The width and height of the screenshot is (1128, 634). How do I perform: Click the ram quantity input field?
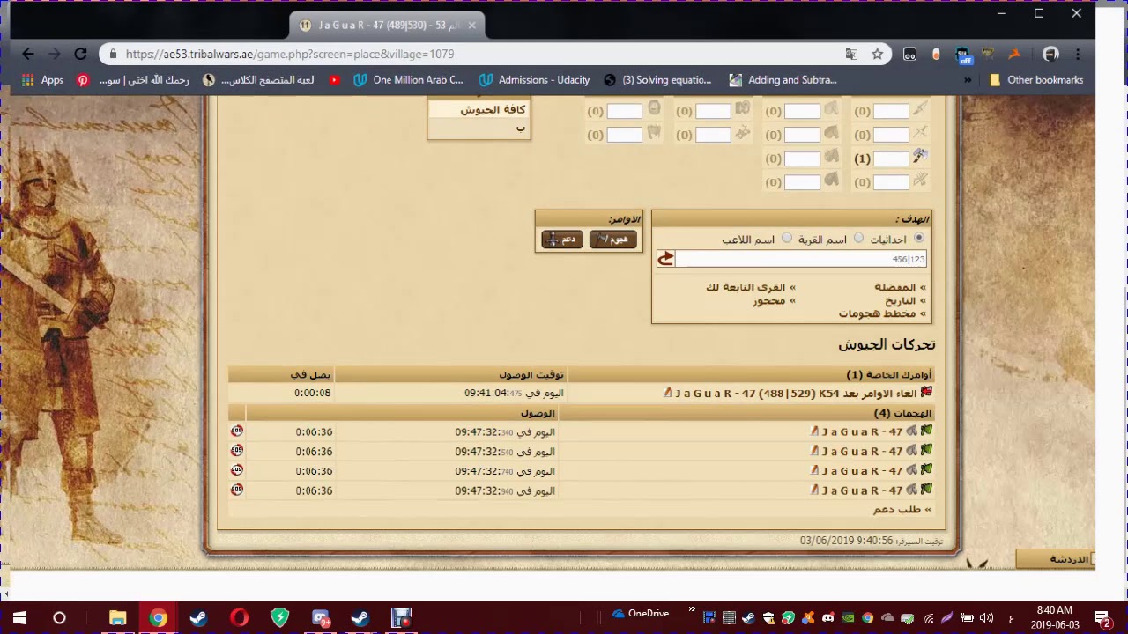tap(713, 111)
